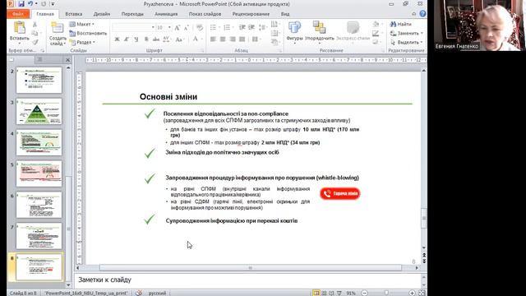Select slide 7 thumbnail

tap(39, 236)
